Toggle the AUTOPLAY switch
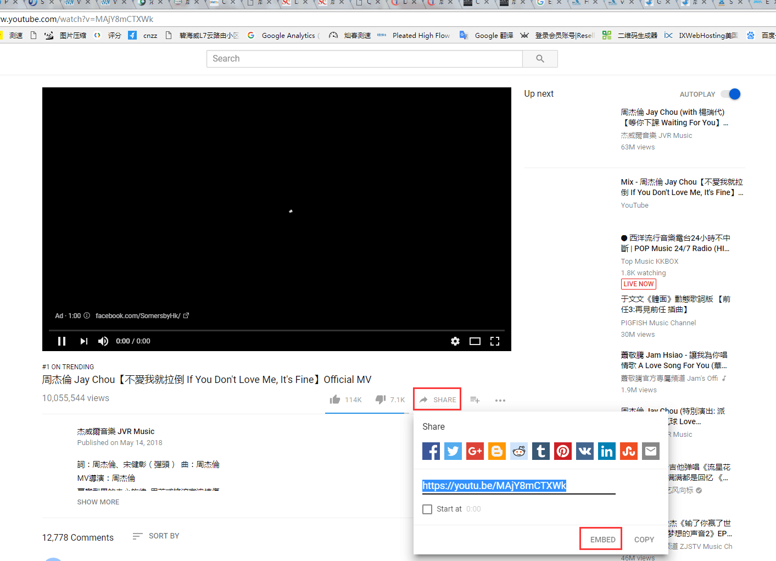This screenshot has height=561, width=776. tap(730, 94)
